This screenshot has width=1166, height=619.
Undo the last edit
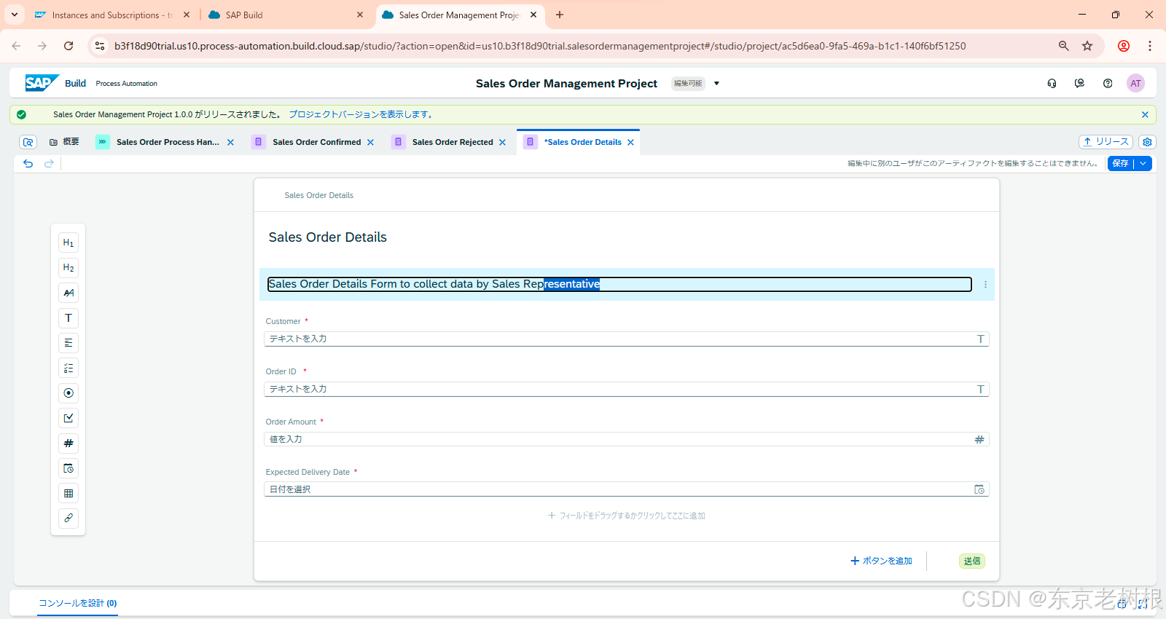28,163
